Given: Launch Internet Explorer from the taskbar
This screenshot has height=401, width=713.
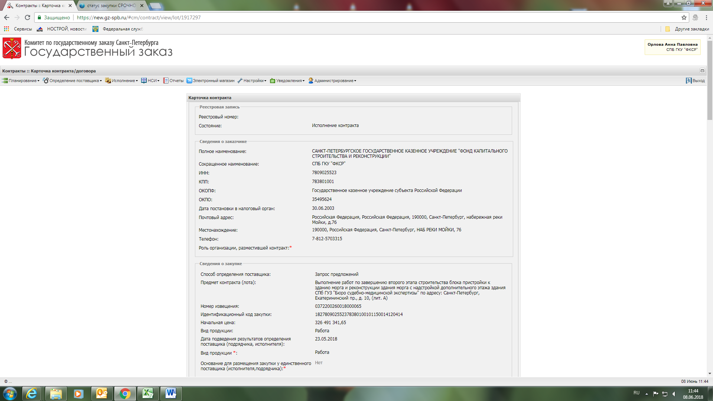Looking at the screenshot, I should [32, 393].
